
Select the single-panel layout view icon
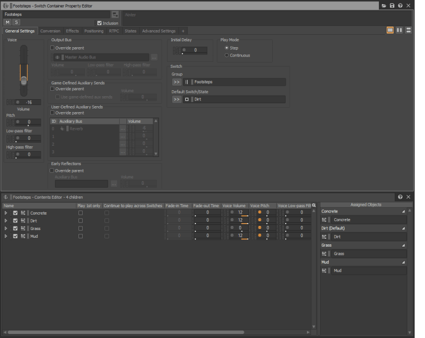390,31
